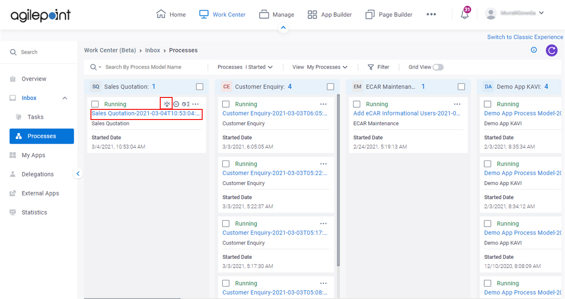Click the EM badge of ECAR Maintenance column
565x299 pixels.
[358, 87]
